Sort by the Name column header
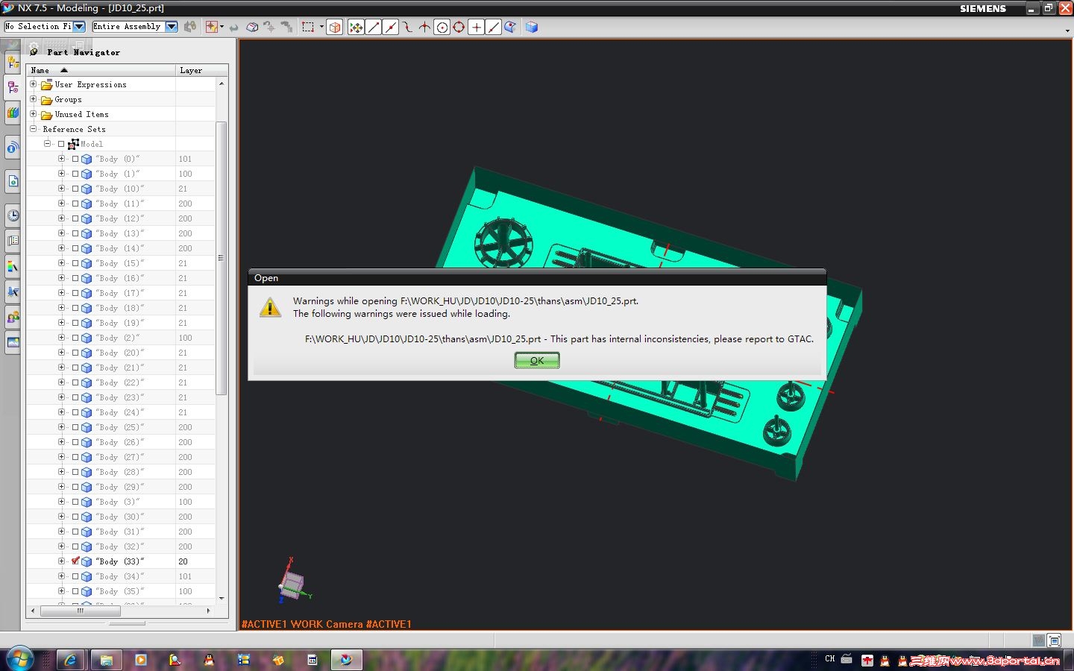This screenshot has height=671, width=1074. point(101,70)
